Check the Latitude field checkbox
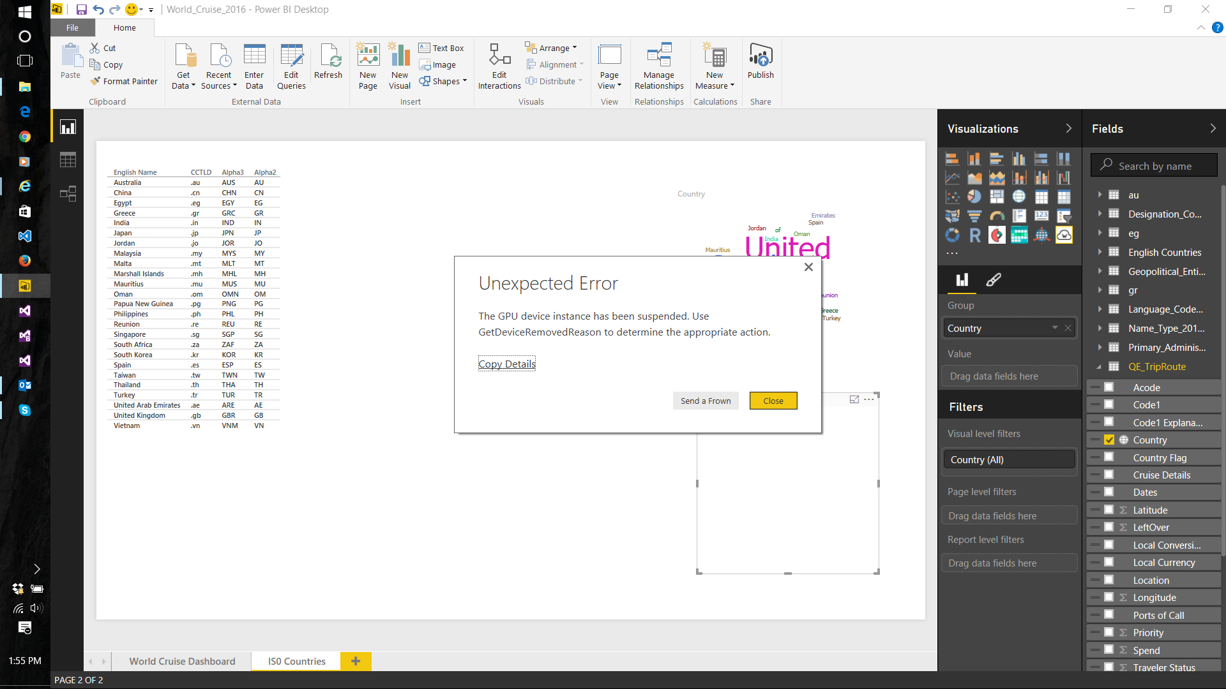Image resolution: width=1226 pixels, height=689 pixels. point(1109,510)
